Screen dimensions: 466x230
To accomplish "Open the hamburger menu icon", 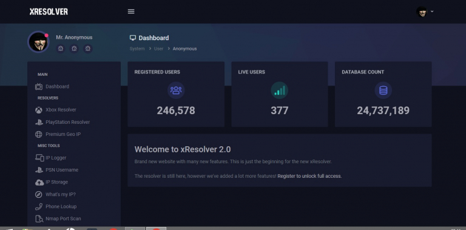I will (x=131, y=12).
